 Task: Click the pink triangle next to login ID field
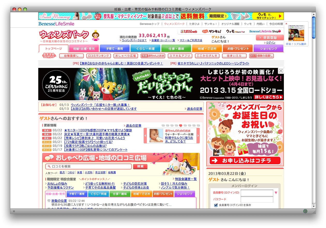[x=276, y=193]
